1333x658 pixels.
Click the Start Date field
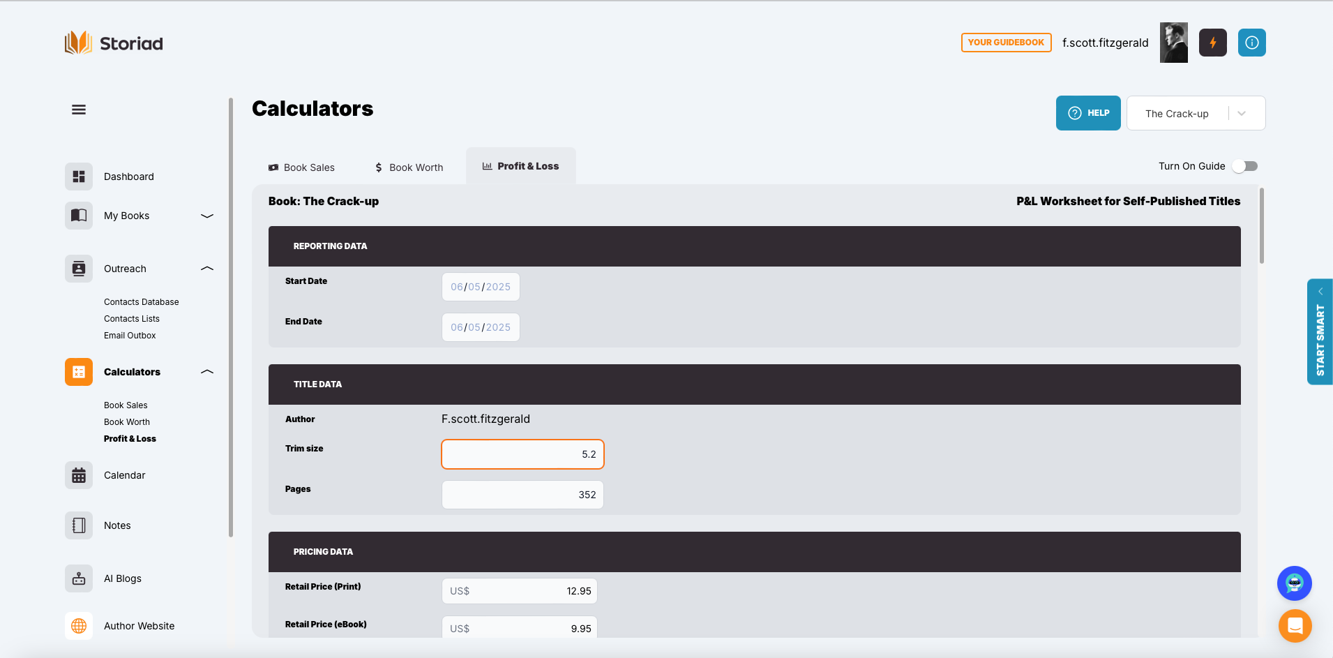[481, 287]
